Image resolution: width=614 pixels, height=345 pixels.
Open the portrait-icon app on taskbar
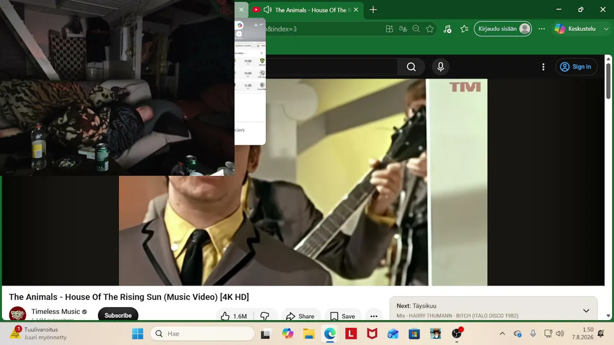pyautogui.click(x=436, y=333)
